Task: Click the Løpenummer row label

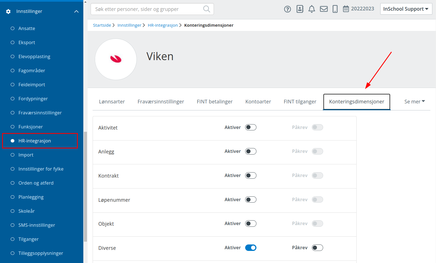Action: tap(114, 200)
